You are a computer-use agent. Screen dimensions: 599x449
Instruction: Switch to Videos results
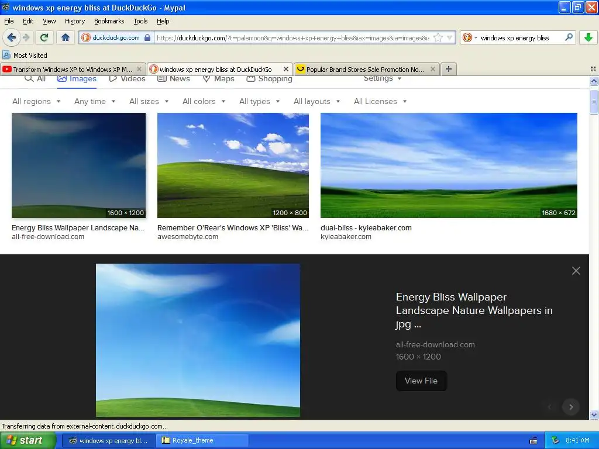tap(127, 79)
